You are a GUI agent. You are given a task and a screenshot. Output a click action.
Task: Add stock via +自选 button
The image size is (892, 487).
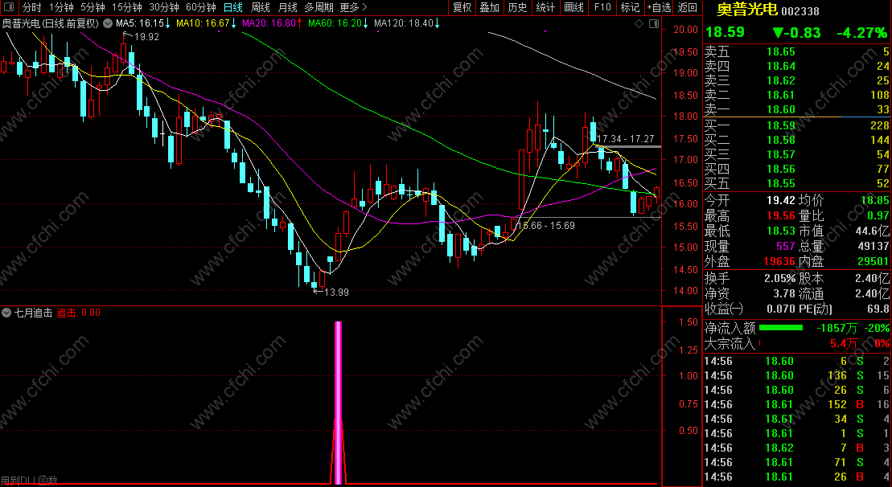659,7
